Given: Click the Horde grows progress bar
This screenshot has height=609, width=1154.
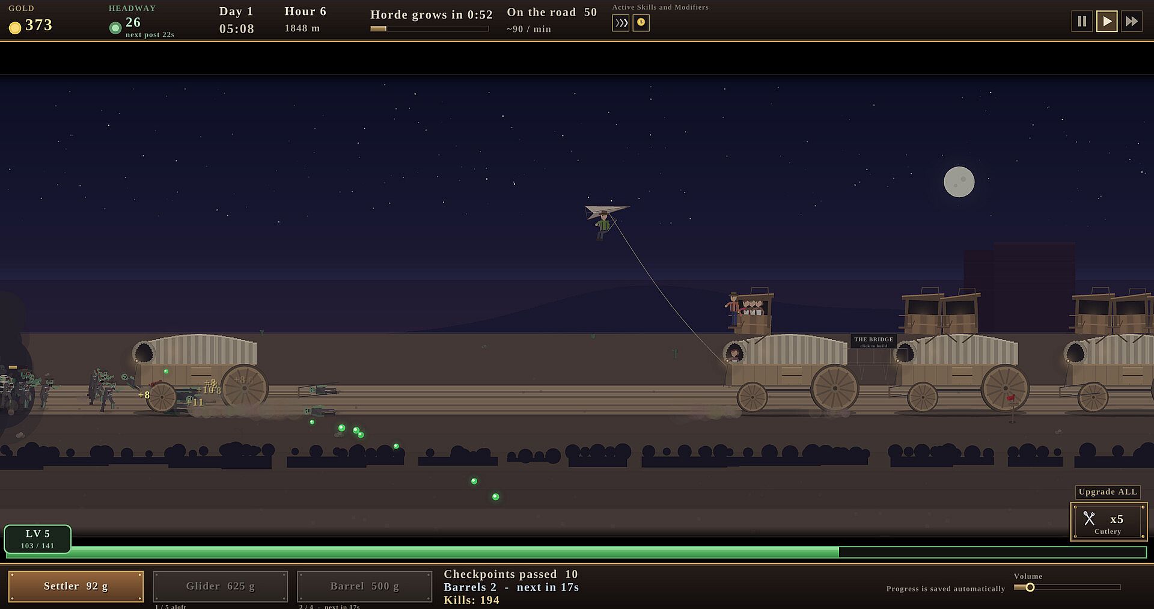Looking at the screenshot, I should point(429,28).
